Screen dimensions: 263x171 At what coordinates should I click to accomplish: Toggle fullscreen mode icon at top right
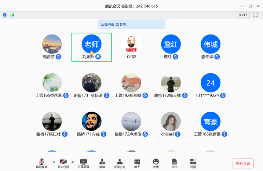(x=256, y=15)
